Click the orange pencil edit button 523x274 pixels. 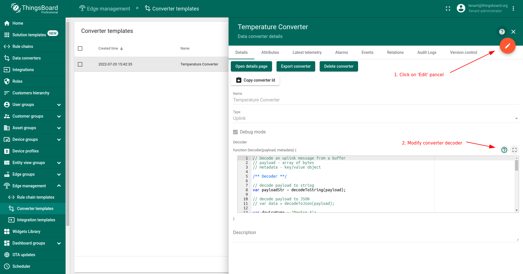click(508, 46)
